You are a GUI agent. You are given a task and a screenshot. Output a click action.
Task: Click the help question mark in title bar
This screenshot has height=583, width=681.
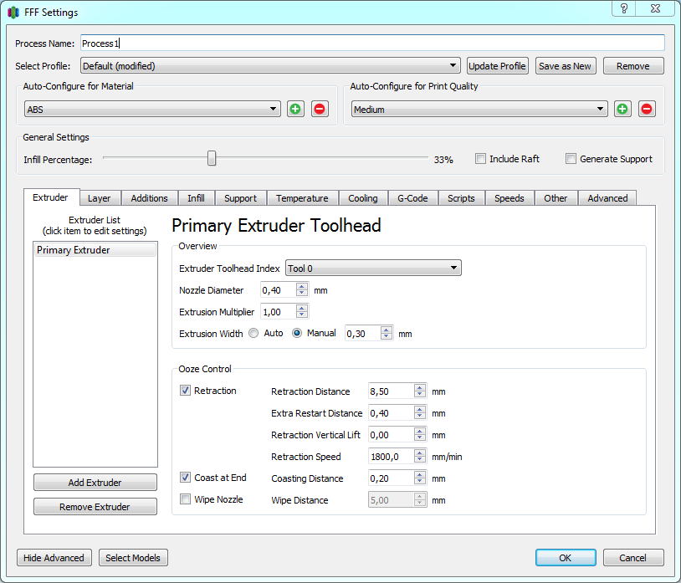(623, 8)
